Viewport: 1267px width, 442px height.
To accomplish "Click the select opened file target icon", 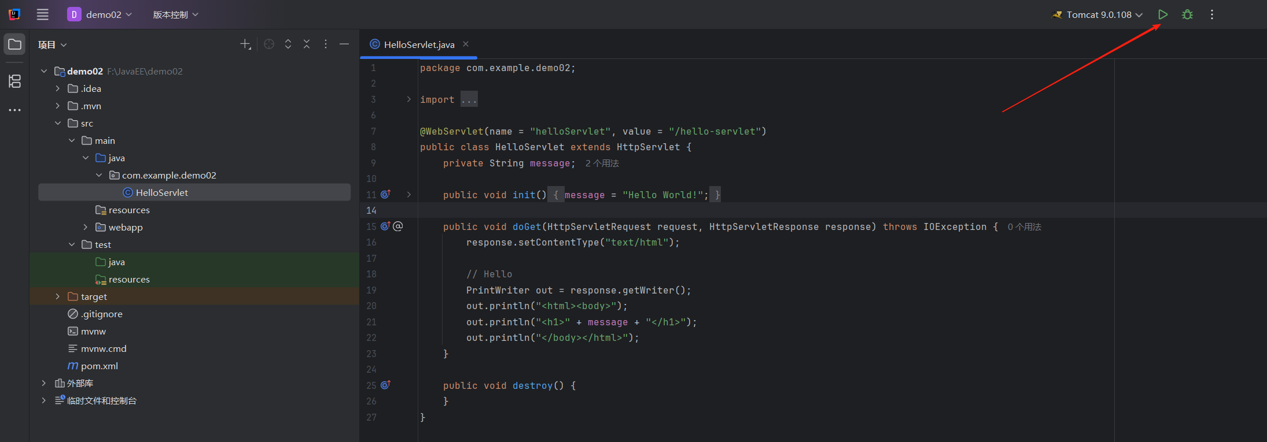I will pyautogui.click(x=269, y=44).
